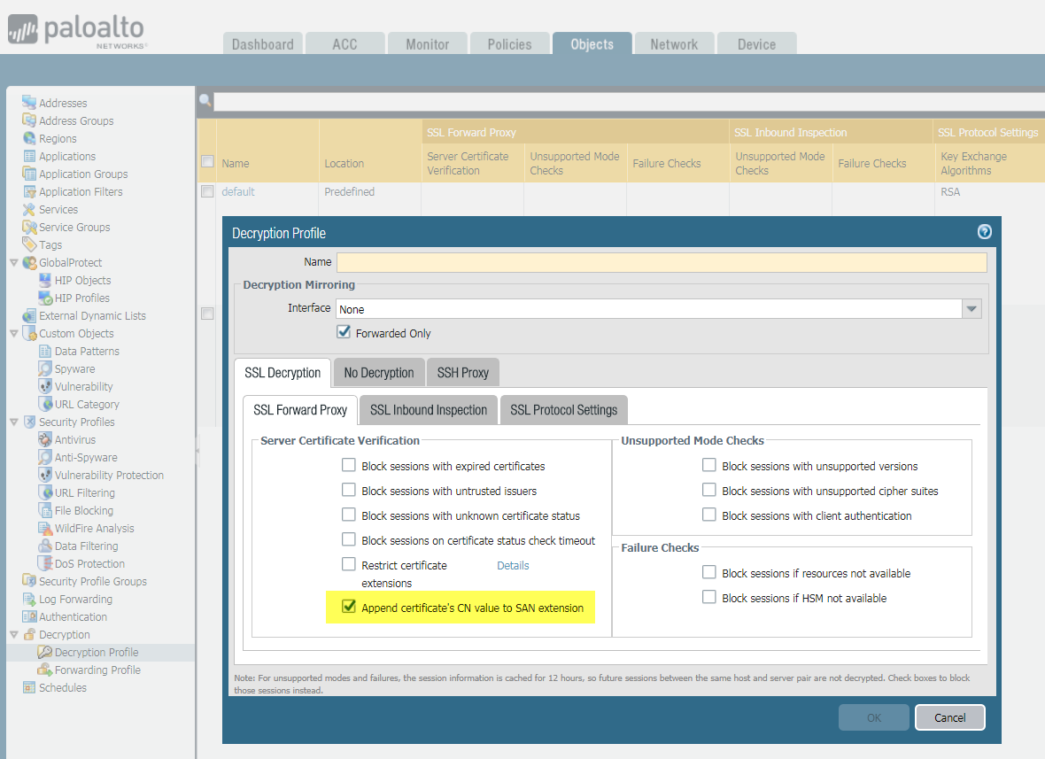Collapse the GlobalProtect tree node
Screen dimensions: 1045x759
click(13, 263)
